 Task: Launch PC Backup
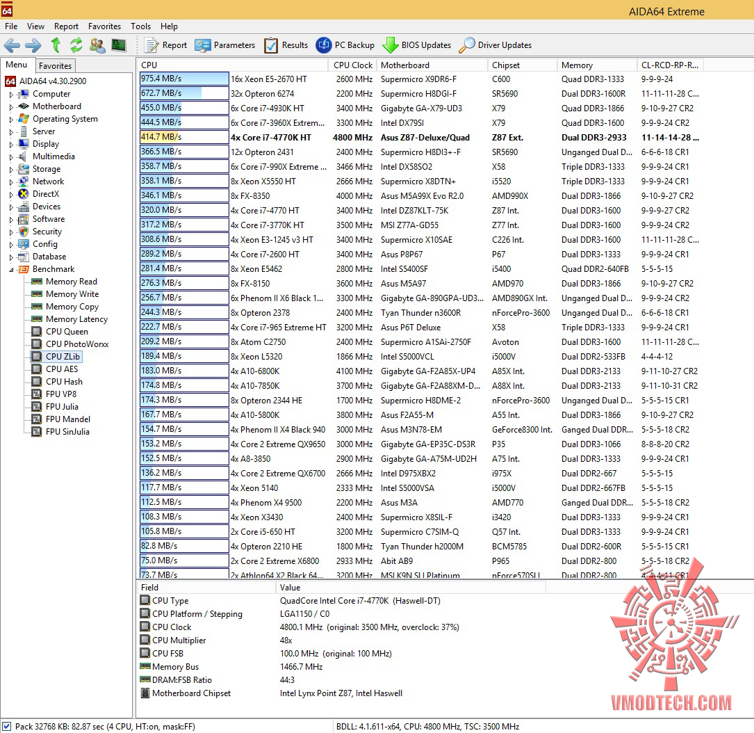(345, 45)
